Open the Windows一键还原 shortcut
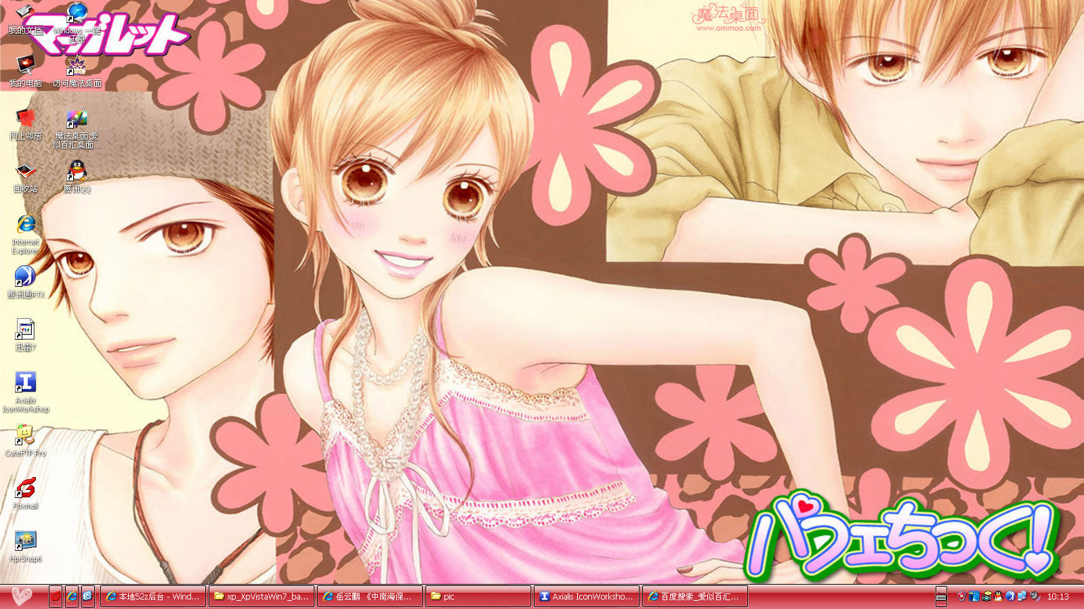Viewport: 1084px width, 609px height. pos(77,22)
